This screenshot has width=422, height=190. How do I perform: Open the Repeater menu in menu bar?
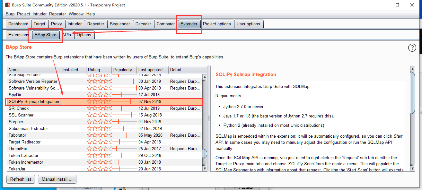click(57, 14)
